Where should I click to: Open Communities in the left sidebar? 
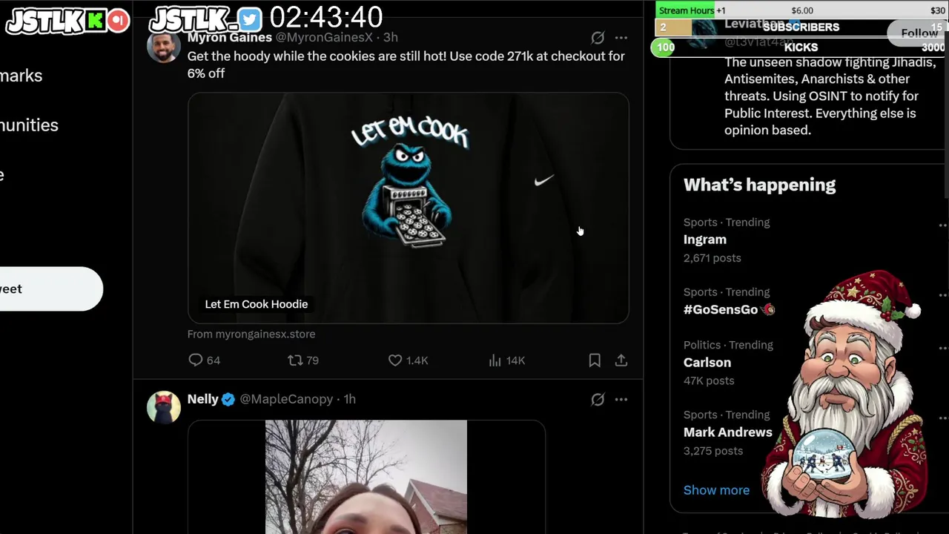tap(30, 125)
